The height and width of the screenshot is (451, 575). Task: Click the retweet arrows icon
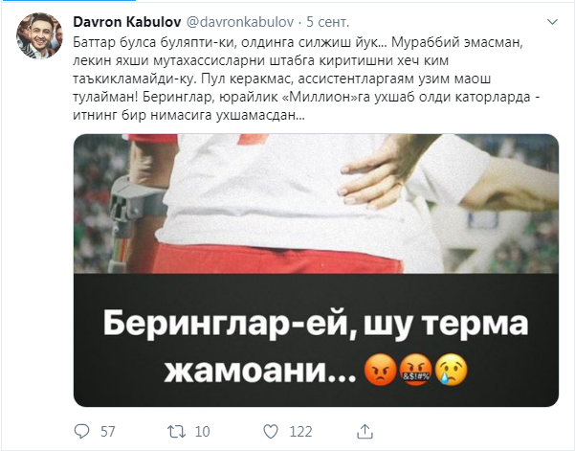tap(176, 432)
